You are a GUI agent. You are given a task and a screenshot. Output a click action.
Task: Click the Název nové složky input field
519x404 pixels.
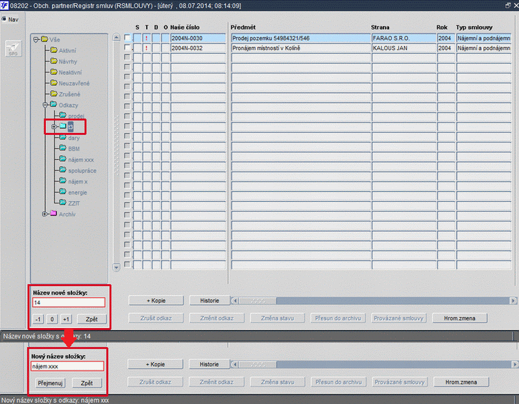(x=69, y=302)
